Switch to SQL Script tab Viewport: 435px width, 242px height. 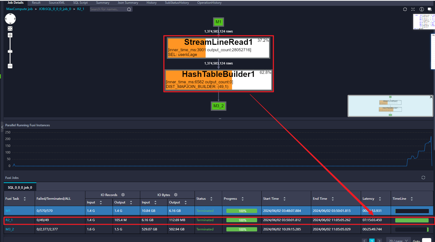pos(80,3)
